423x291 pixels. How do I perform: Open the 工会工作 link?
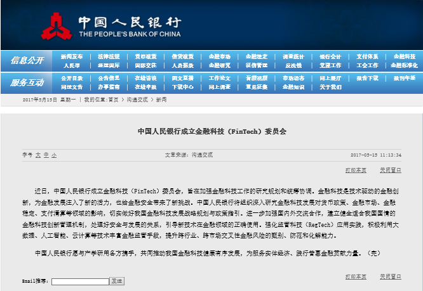(x=368, y=65)
